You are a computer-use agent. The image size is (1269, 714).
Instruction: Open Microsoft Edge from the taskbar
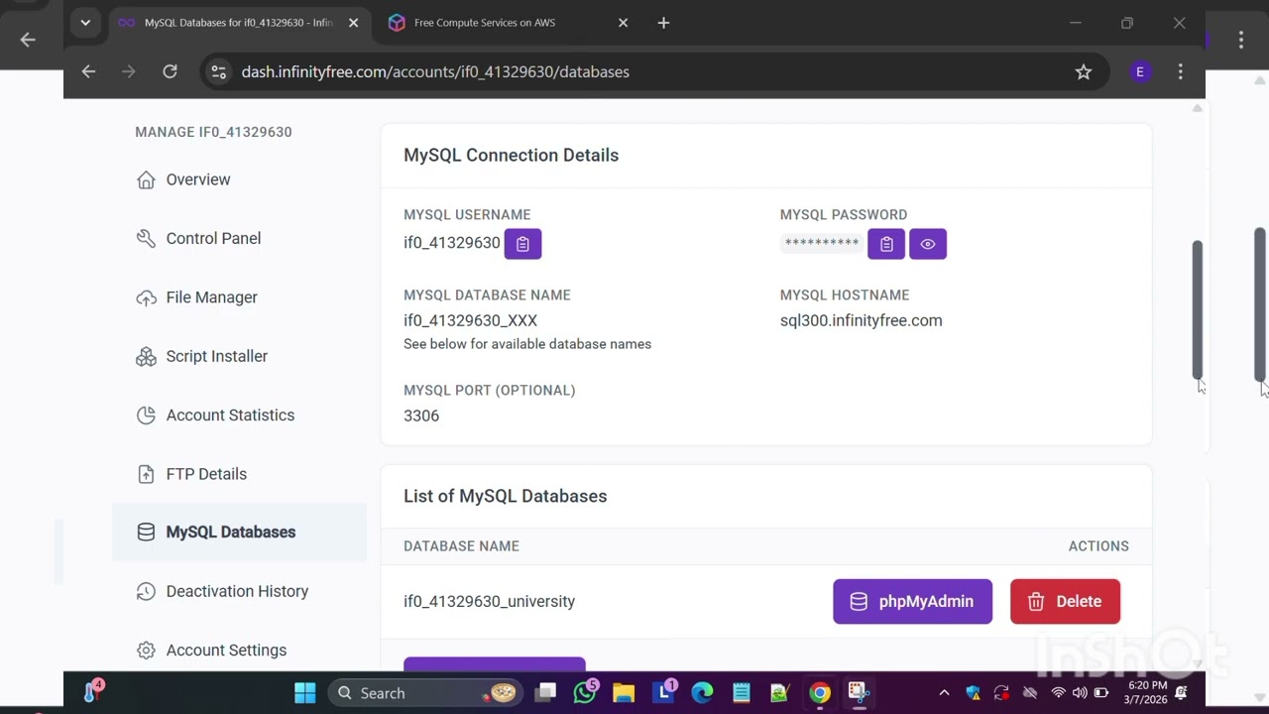tap(702, 693)
